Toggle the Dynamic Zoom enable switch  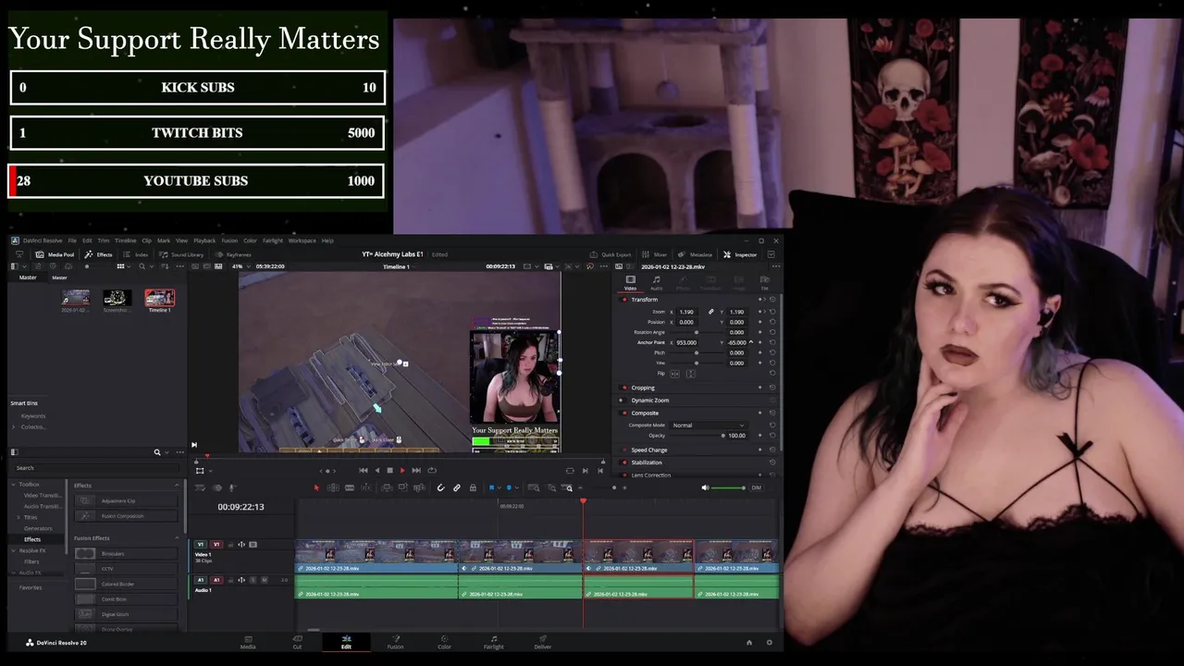(624, 401)
